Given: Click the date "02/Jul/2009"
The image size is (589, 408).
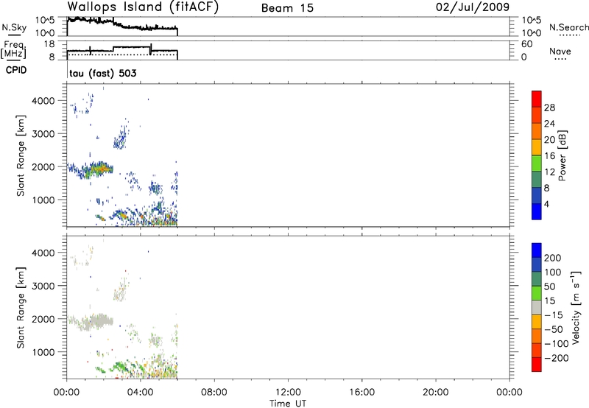Looking at the screenshot, I should pos(473,7).
